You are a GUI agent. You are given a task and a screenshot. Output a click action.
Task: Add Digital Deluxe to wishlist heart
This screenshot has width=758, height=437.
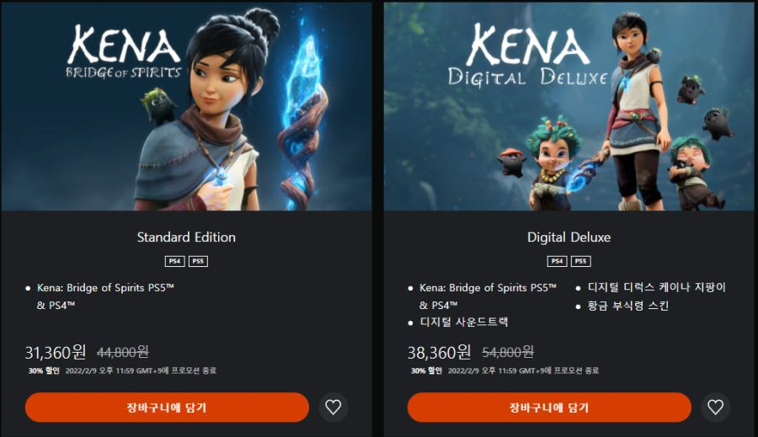click(x=715, y=407)
